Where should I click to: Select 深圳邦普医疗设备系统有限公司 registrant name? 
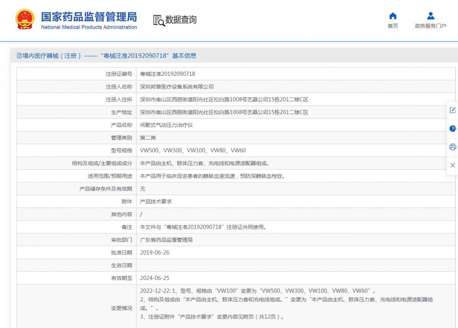[x=177, y=87]
